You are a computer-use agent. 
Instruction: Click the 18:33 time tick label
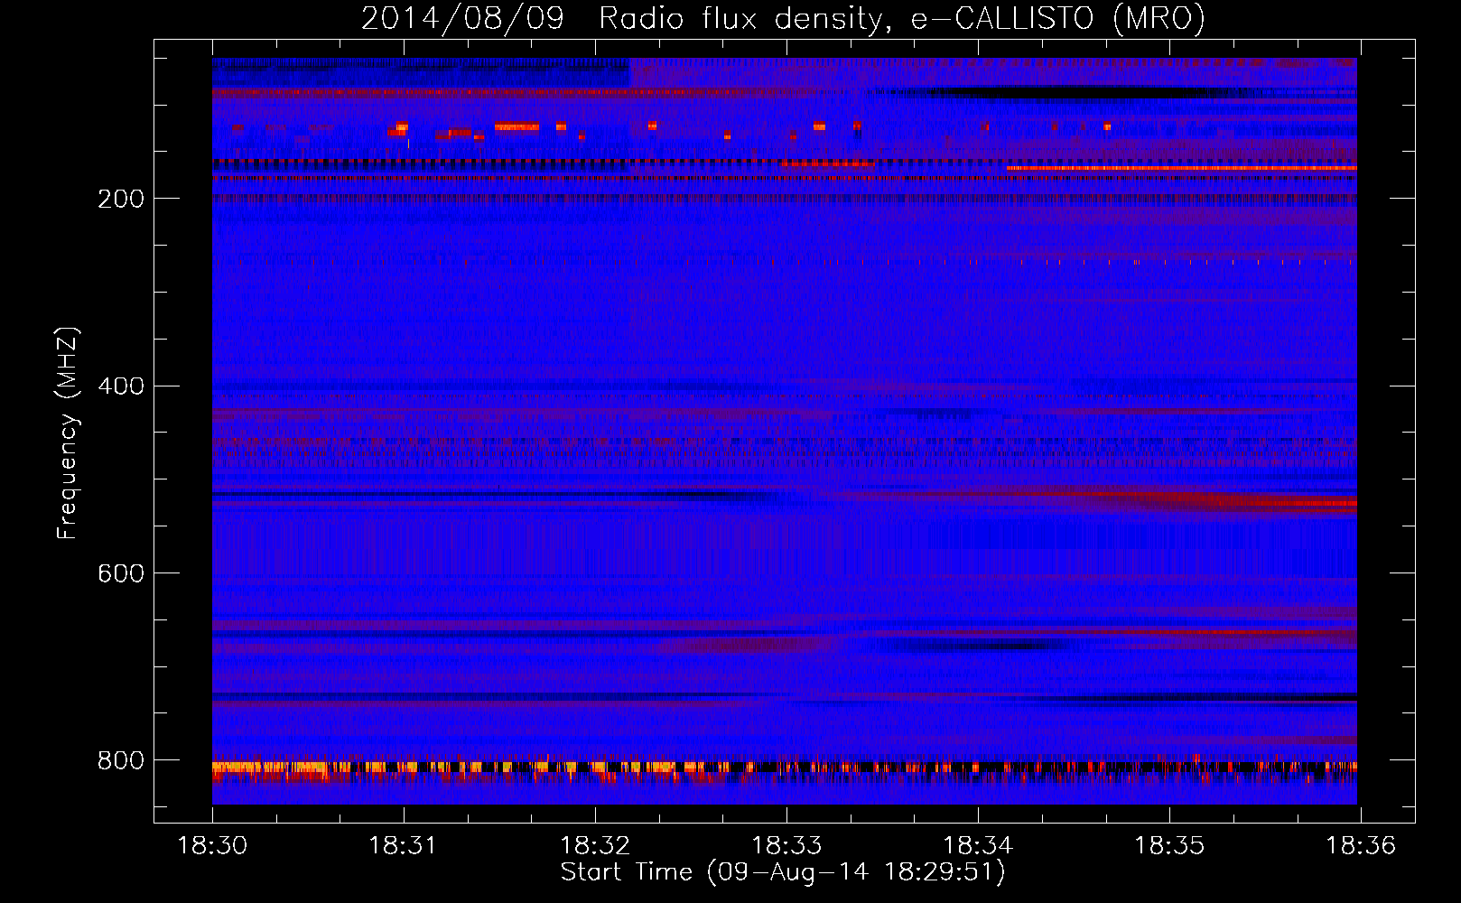786,845
